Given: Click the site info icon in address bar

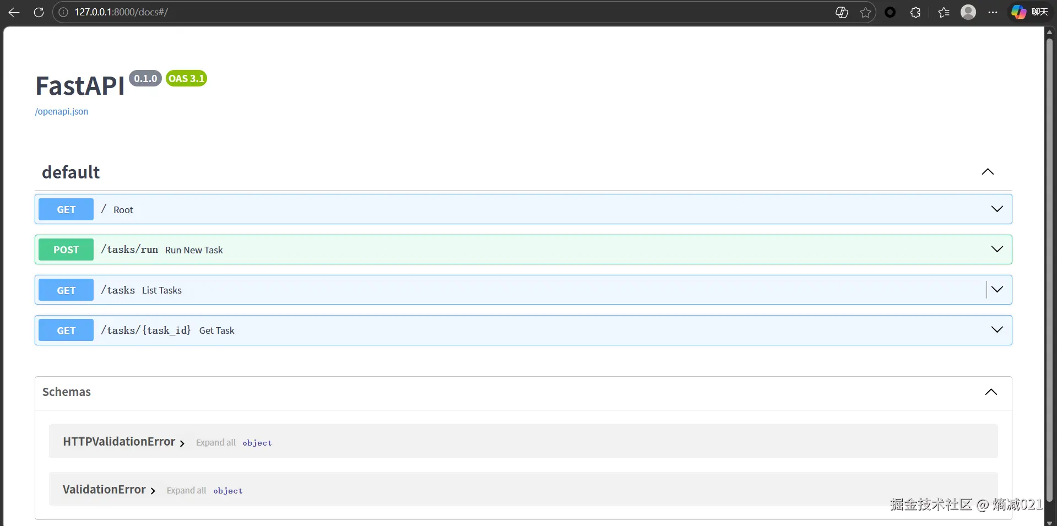Looking at the screenshot, I should (63, 12).
